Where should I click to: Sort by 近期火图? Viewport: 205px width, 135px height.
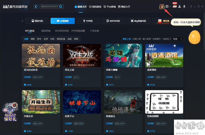pos(137,39)
